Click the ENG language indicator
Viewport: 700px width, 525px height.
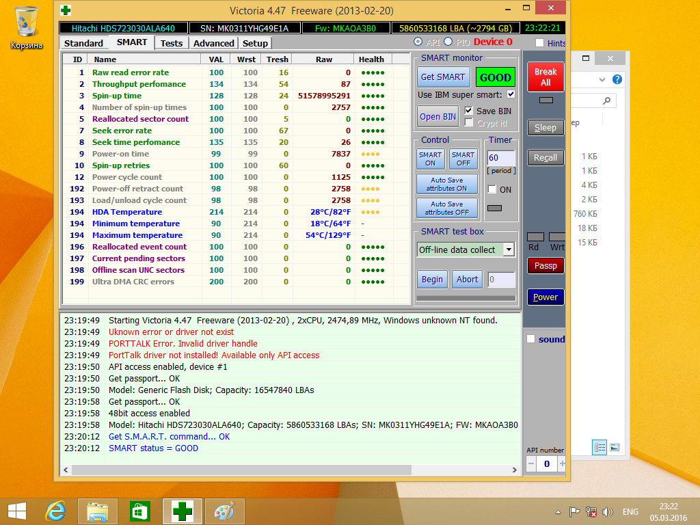pos(630,511)
